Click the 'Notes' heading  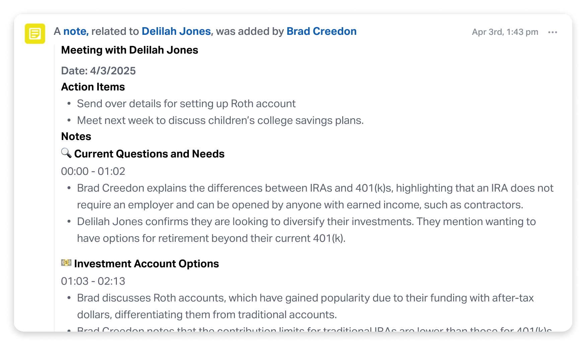pos(76,136)
